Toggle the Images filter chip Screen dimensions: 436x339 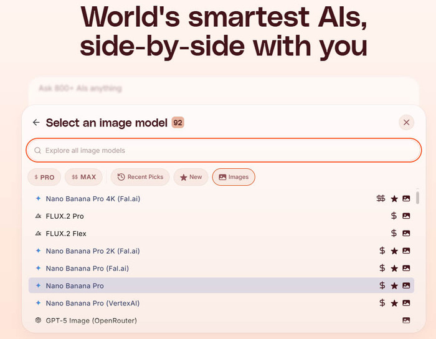click(x=234, y=177)
